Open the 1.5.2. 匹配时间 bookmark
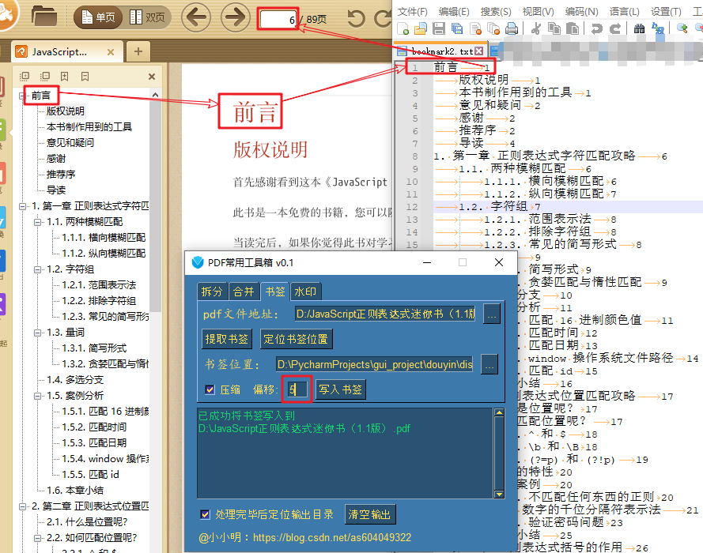 point(94,427)
